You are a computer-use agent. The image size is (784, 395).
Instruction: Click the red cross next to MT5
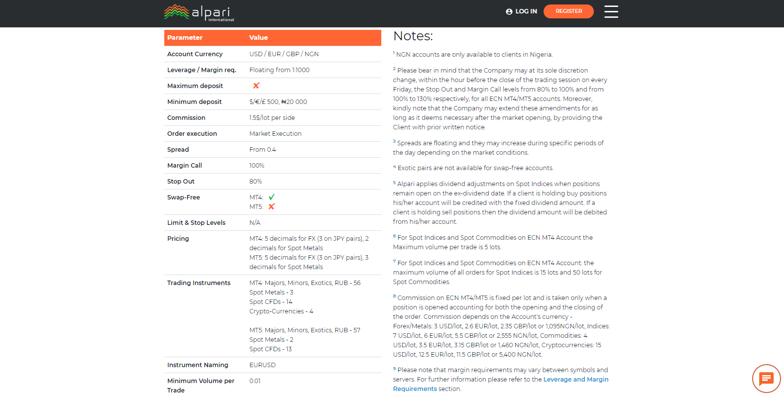point(272,206)
